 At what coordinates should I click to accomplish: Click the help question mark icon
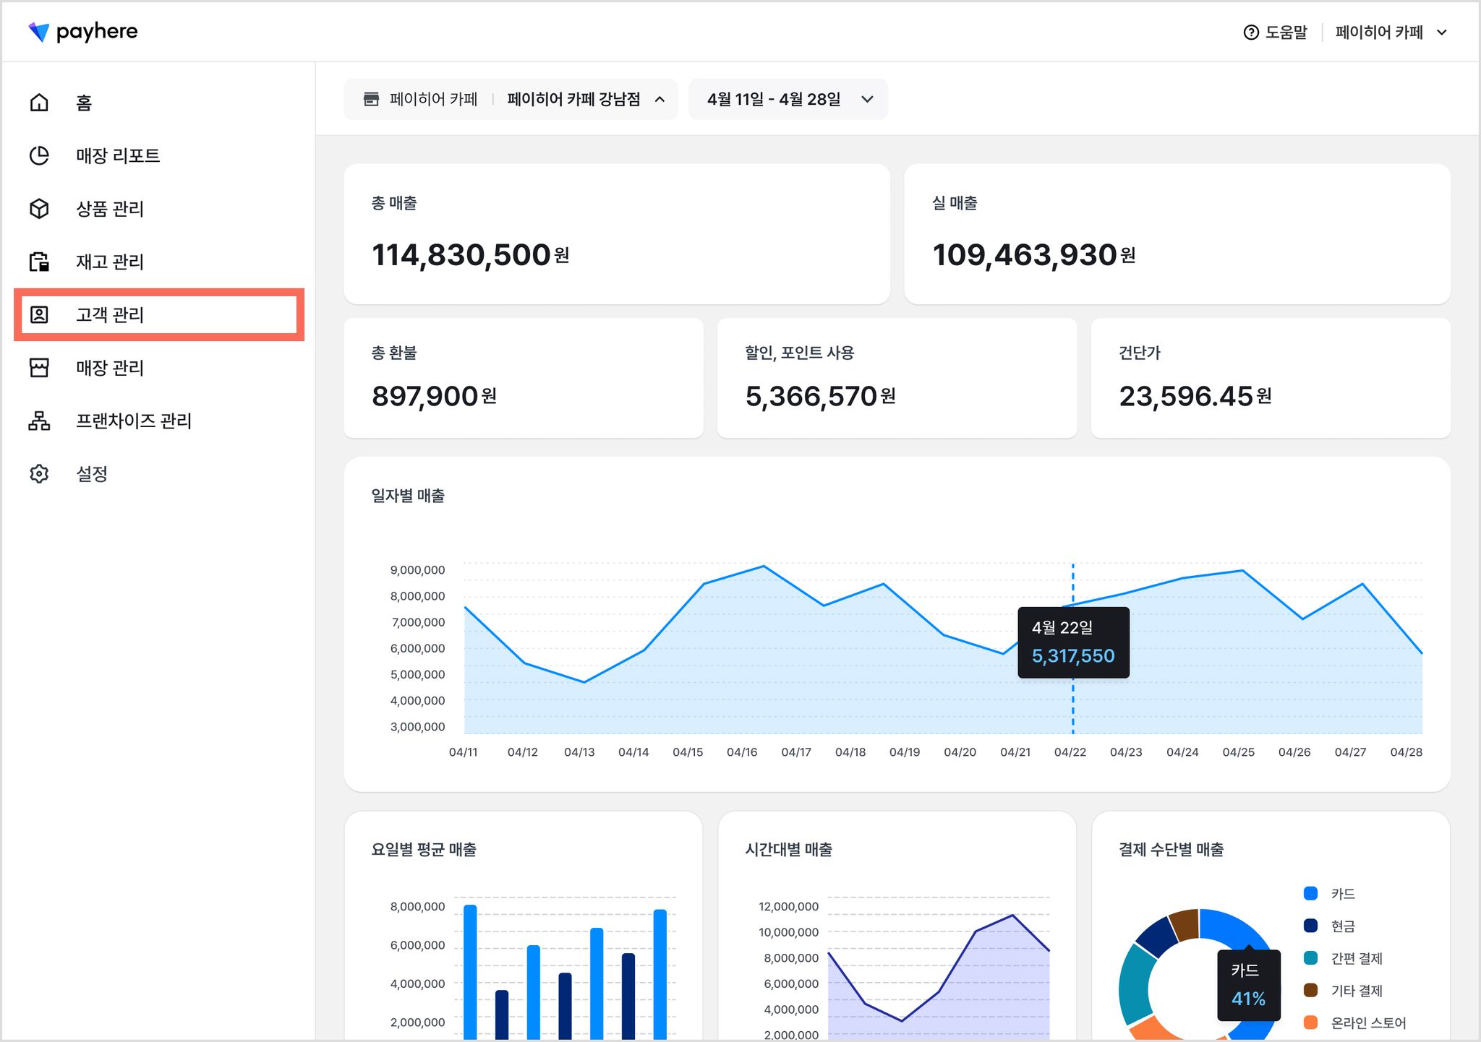[1251, 33]
